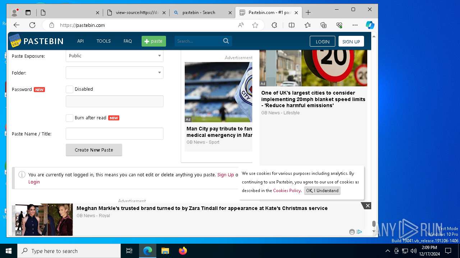Image resolution: width=460 pixels, height=258 pixels.
Task: Open the API menu item
Action: (x=80, y=41)
